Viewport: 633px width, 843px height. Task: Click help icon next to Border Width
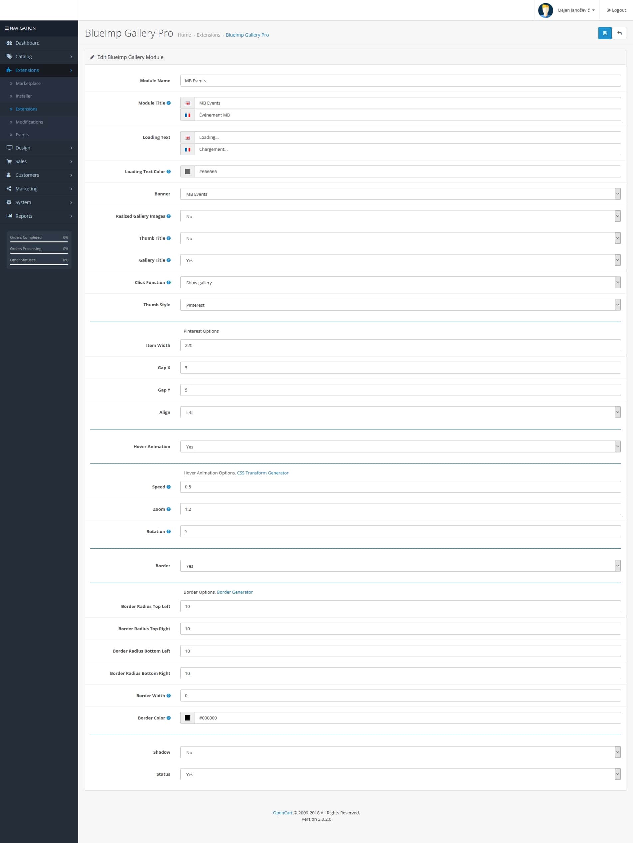pos(169,696)
